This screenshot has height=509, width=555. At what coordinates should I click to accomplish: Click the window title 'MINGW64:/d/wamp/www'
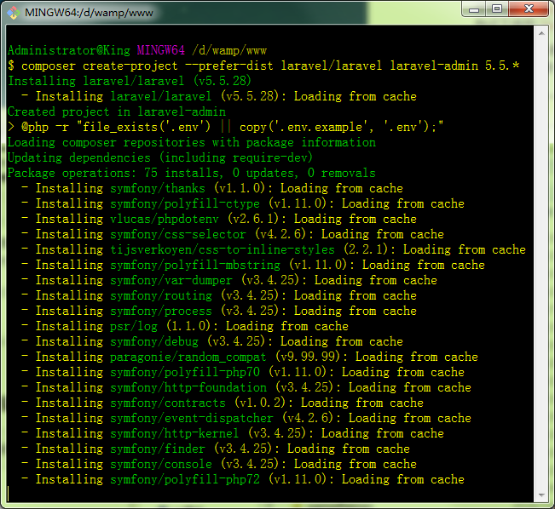coord(89,13)
